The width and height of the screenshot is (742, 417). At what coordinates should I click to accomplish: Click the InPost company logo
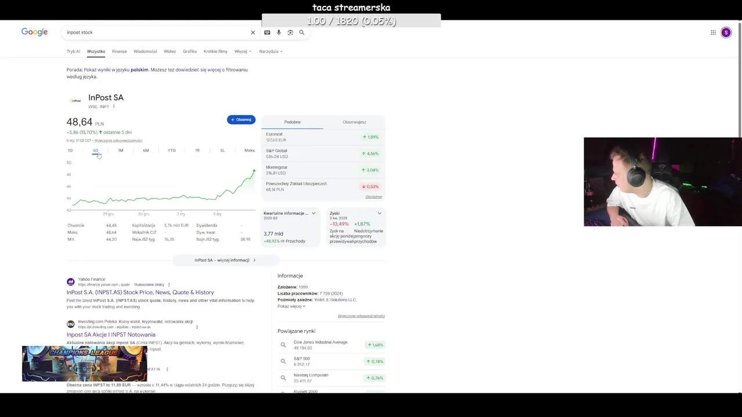[75, 101]
